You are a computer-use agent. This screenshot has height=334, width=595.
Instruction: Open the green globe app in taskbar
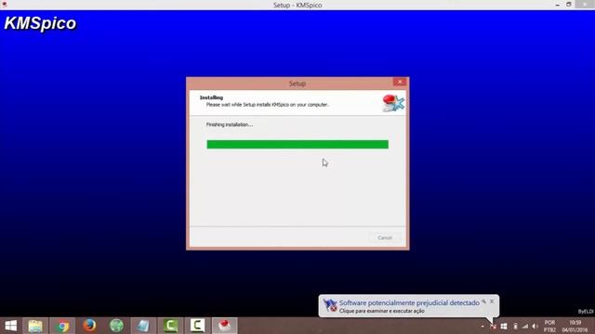[116, 326]
